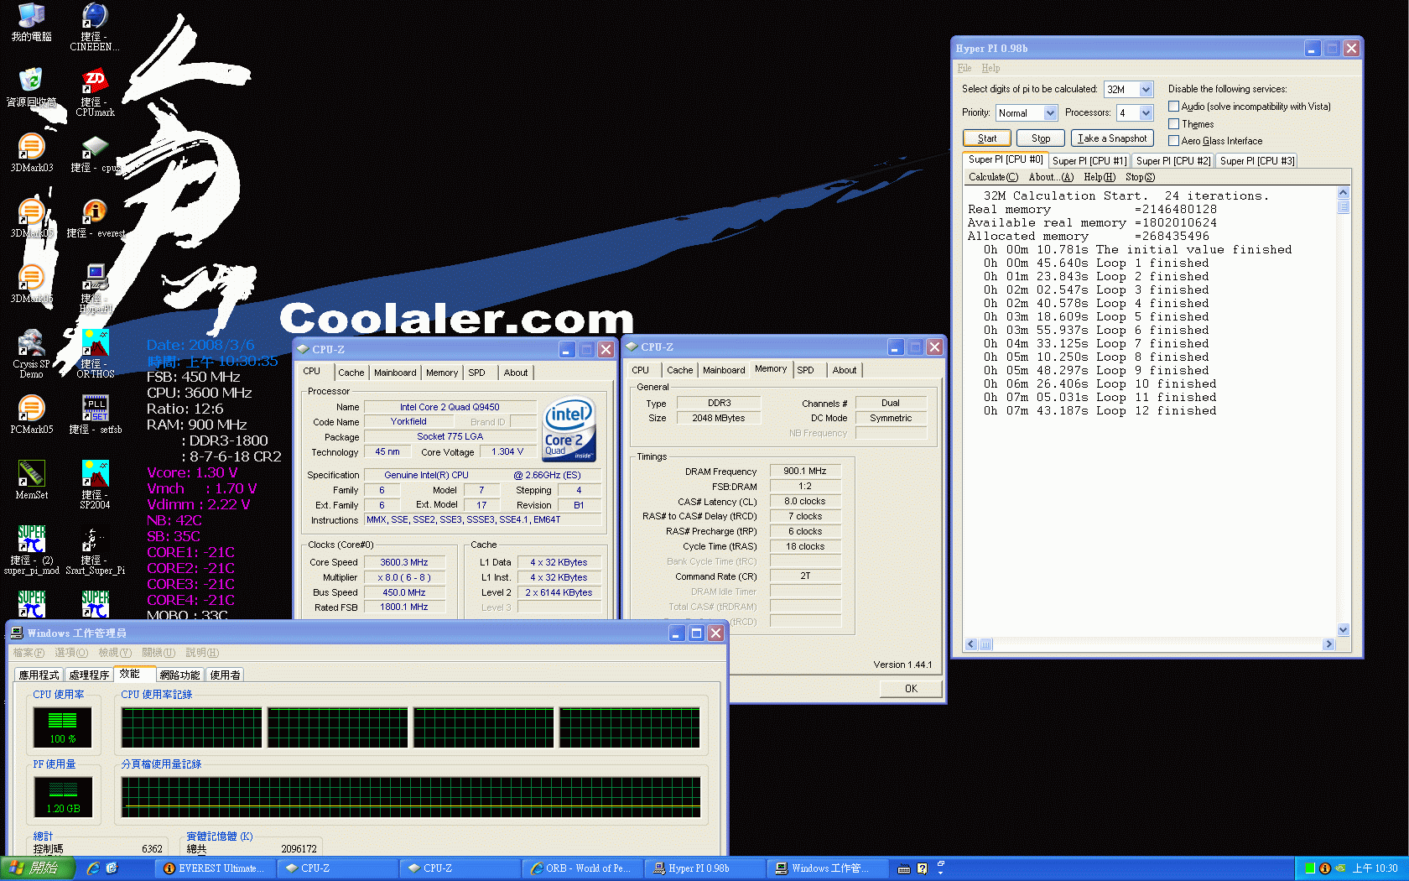The height and width of the screenshot is (881, 1409).
Task: Open Task Manager File menu
Action: [x=29, y=653]
